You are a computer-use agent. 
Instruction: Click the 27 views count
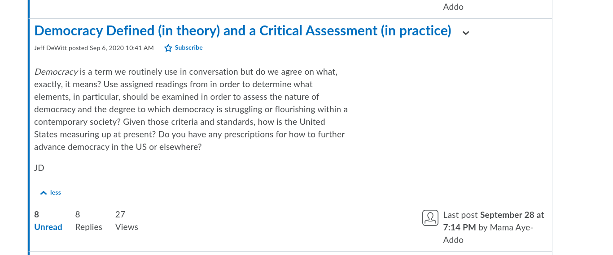tap(120, 214)
